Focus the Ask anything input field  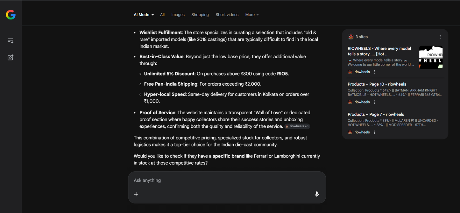click(227, 181)
